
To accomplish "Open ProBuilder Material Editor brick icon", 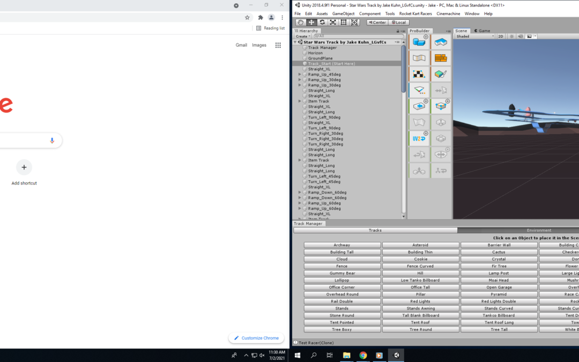I will pyautogui.click(x=441, y=58).
